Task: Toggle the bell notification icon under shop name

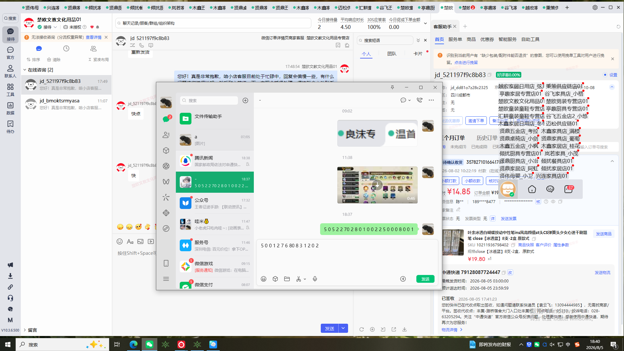Action: tap(97, 27)
